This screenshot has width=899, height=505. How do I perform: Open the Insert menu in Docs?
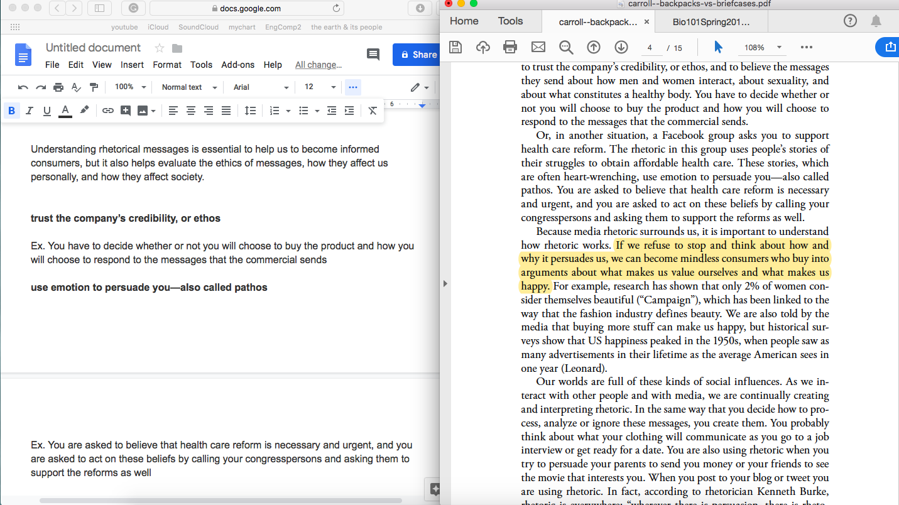132,65
